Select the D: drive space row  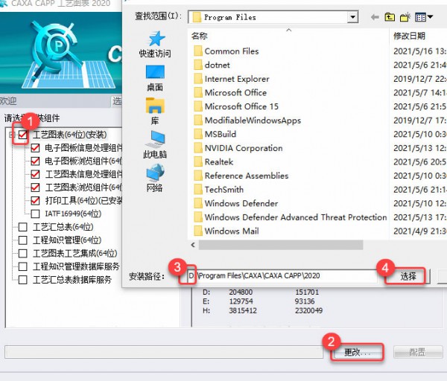261,292
